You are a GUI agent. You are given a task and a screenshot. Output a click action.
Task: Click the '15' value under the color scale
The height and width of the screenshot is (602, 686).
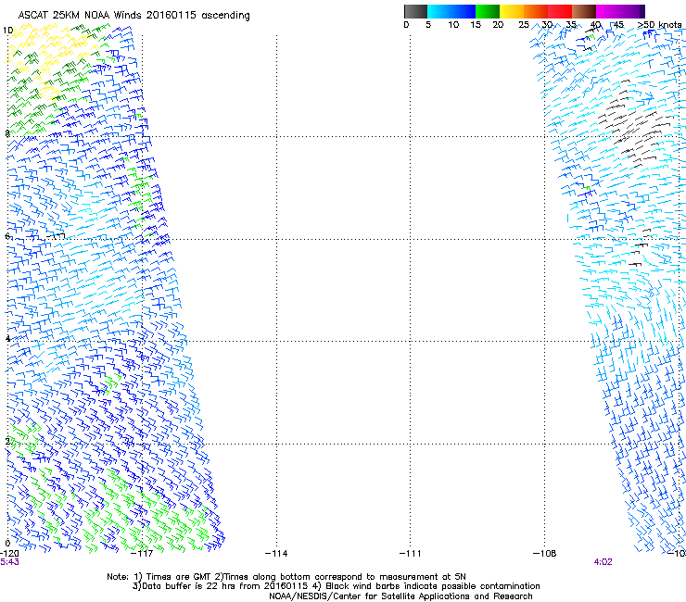click(x=476, y=25)
